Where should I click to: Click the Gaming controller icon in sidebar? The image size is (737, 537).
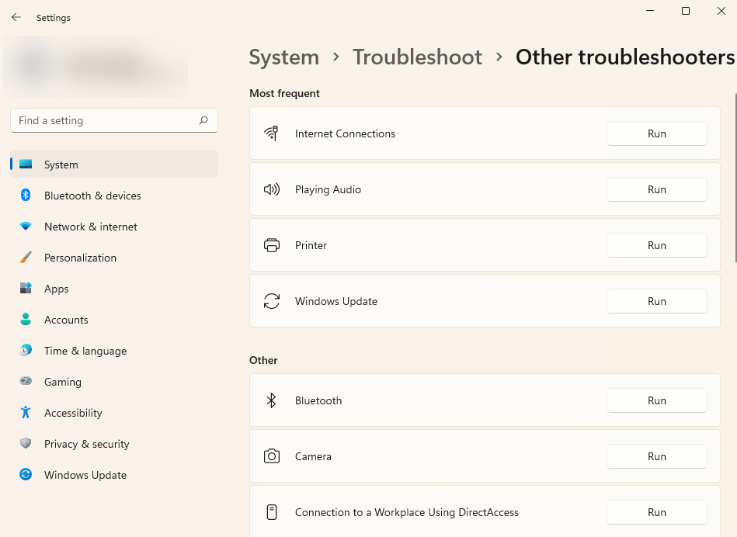26,382
